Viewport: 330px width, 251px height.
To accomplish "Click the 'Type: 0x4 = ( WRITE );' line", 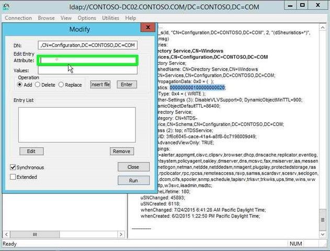I will 181,94.
